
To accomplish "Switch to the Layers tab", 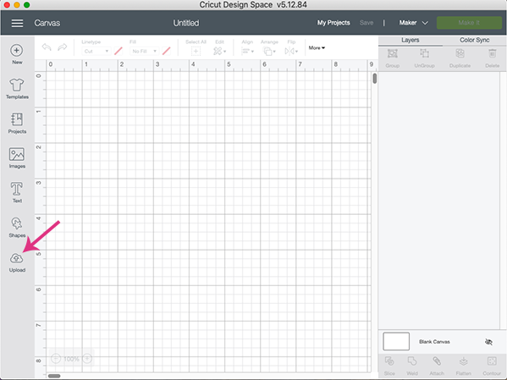I will (411, 40).
